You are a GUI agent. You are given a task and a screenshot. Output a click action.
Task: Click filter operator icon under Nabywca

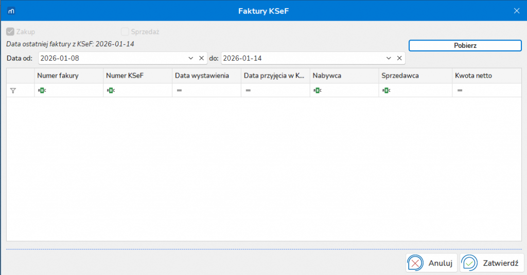click(x=318, y=90)
